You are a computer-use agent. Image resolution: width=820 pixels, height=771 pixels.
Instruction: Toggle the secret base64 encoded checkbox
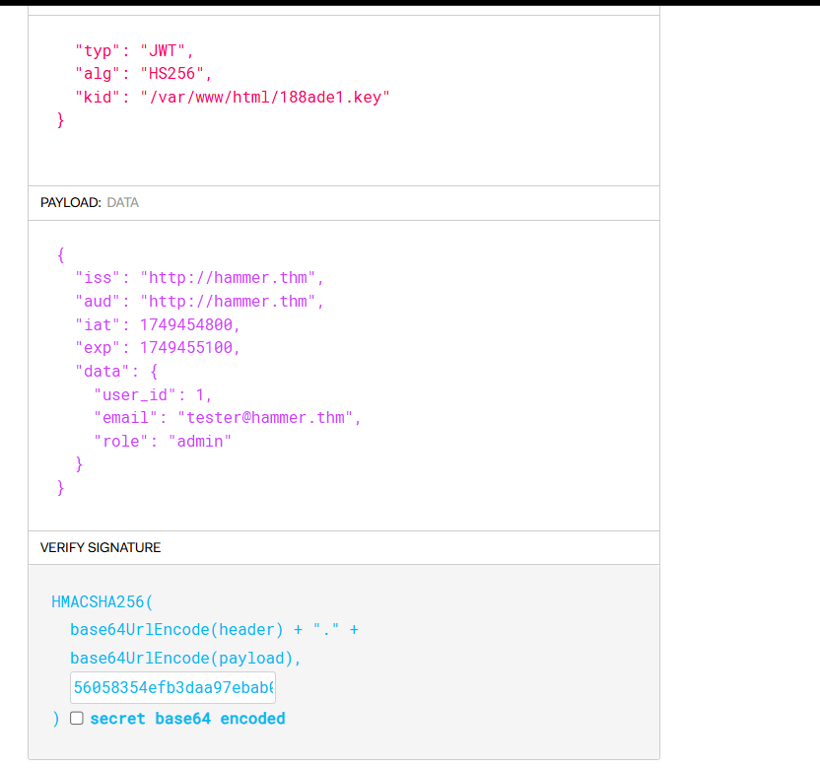pos(77,719)
